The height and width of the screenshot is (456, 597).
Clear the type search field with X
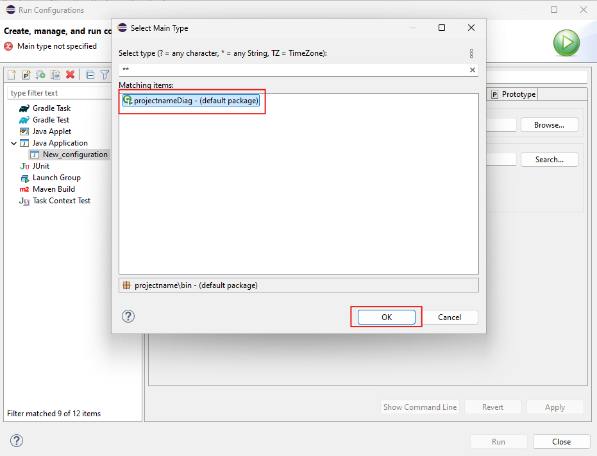pos(473,70)
